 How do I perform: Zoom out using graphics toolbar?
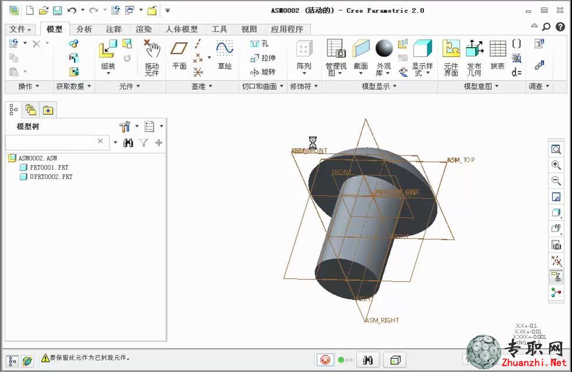tap(556, 181)
